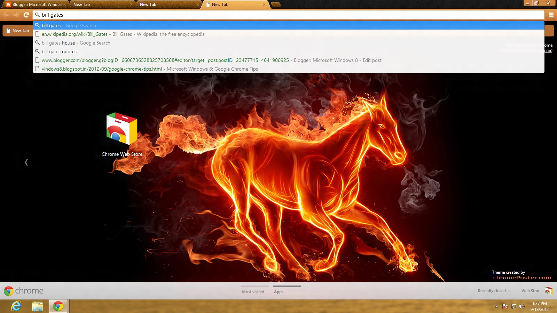The image size is (557, 313).
Task: Open Internet Explorer from the taskbar
Action: click(16, 306)
